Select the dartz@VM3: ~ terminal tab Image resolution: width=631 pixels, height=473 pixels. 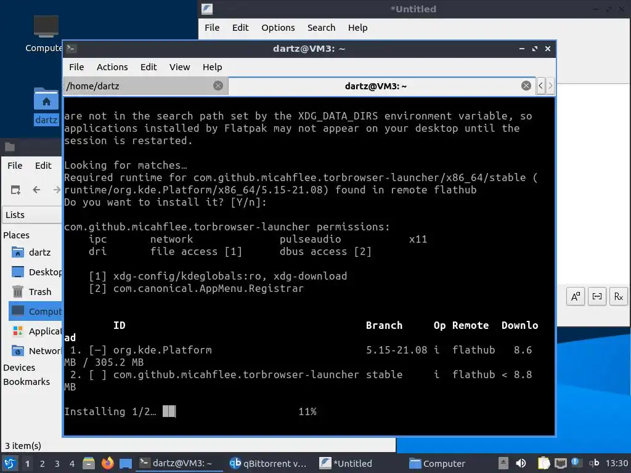pyautogui.click(x=381, y=86)
